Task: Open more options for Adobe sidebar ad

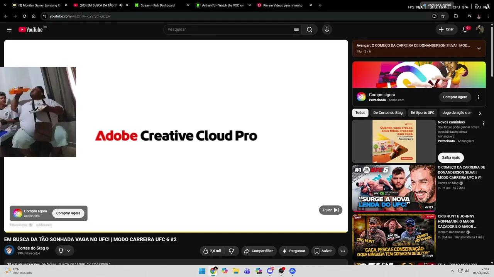Action: pos(479,97)
